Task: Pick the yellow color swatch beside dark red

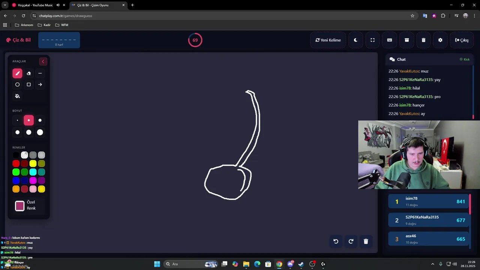Action: pos(33,163)
